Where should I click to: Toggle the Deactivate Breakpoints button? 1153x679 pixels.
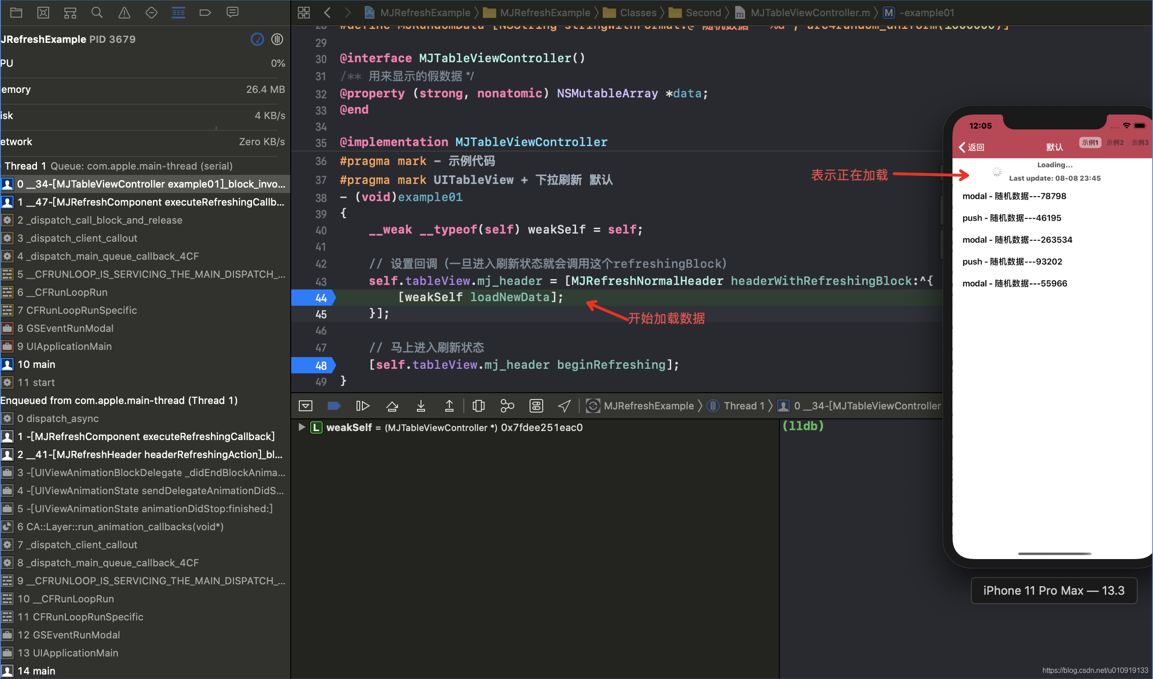334,406
